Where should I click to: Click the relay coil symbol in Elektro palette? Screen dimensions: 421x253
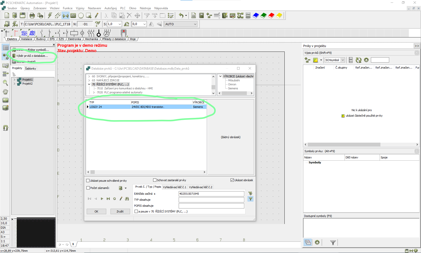(x=74, y=33)
